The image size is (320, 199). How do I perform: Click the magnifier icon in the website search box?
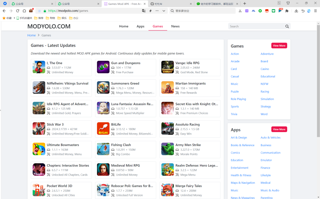pos(287,26)
